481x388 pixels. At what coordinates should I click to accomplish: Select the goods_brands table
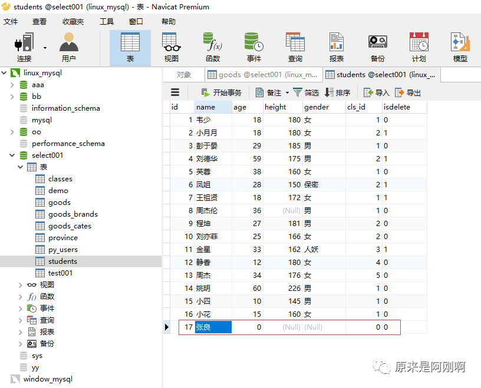click(x=73, y=214)
